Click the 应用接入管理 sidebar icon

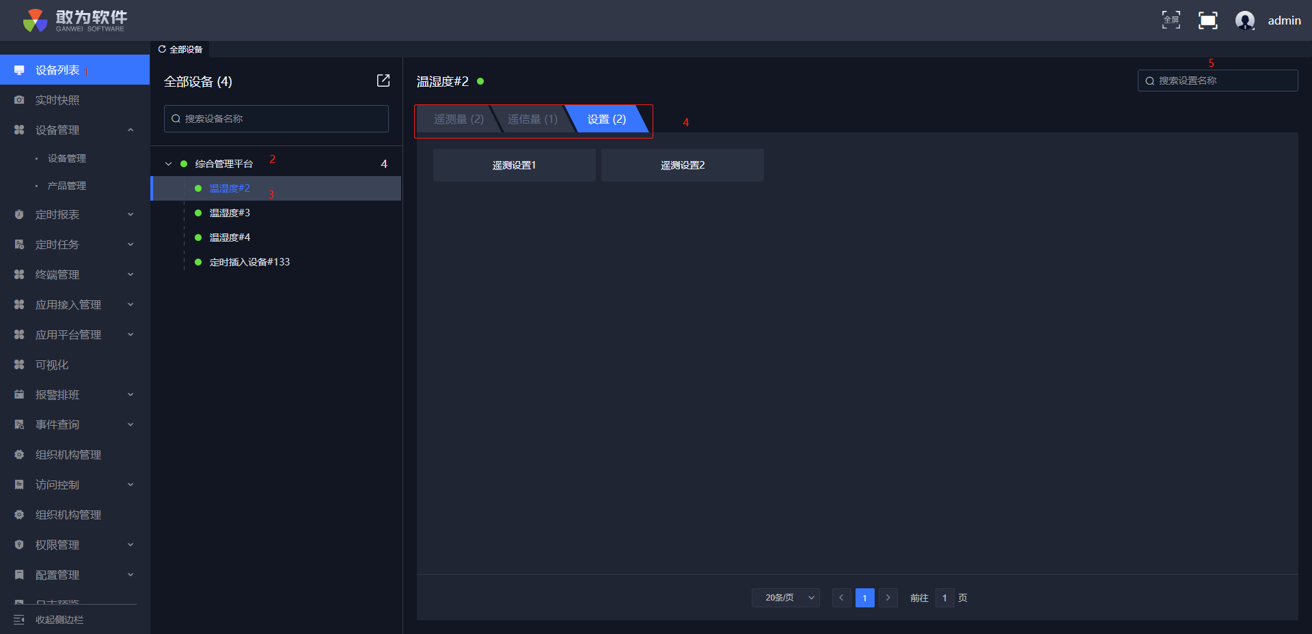pos(19,304)
